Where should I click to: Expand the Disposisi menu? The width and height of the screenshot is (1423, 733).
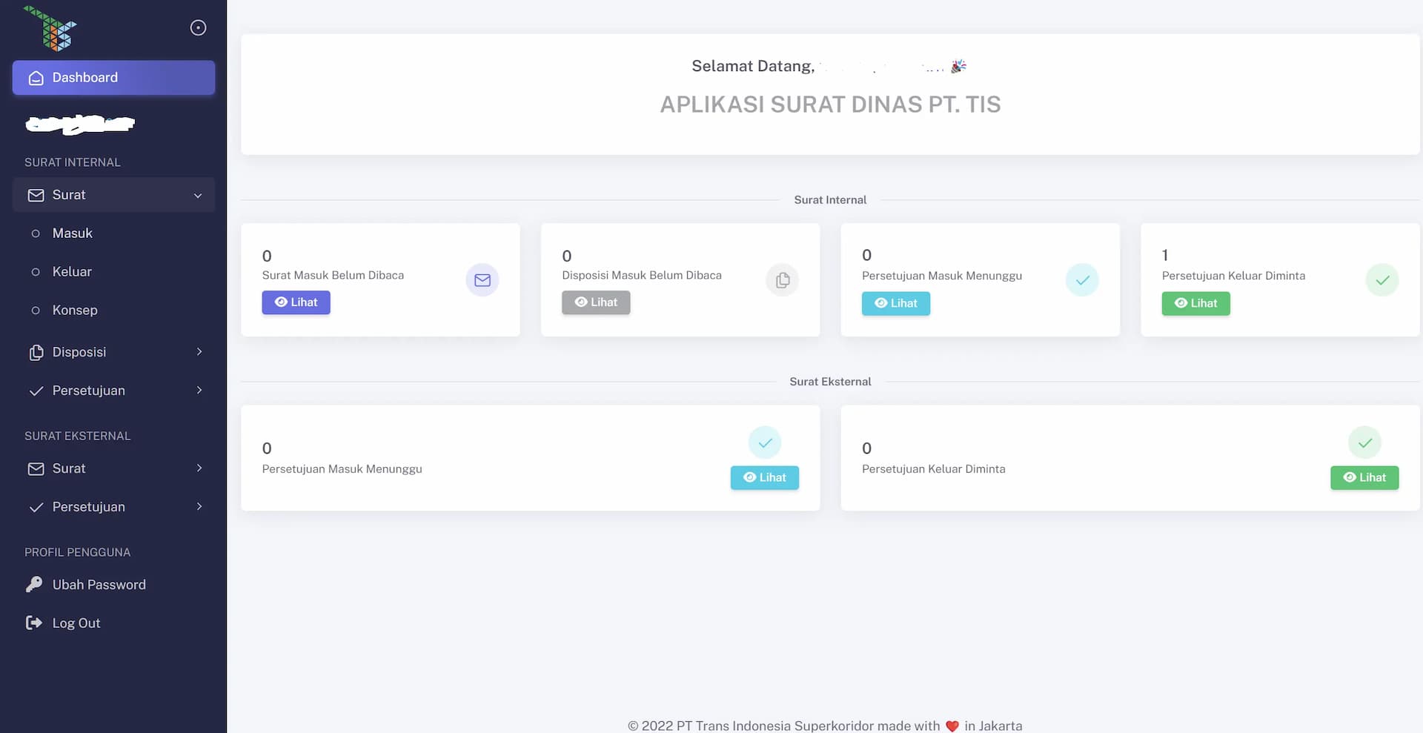113,352
